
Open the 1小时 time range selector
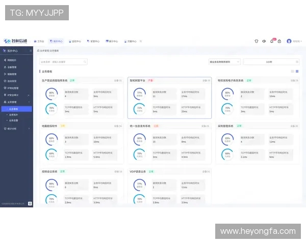coord(270,62)
